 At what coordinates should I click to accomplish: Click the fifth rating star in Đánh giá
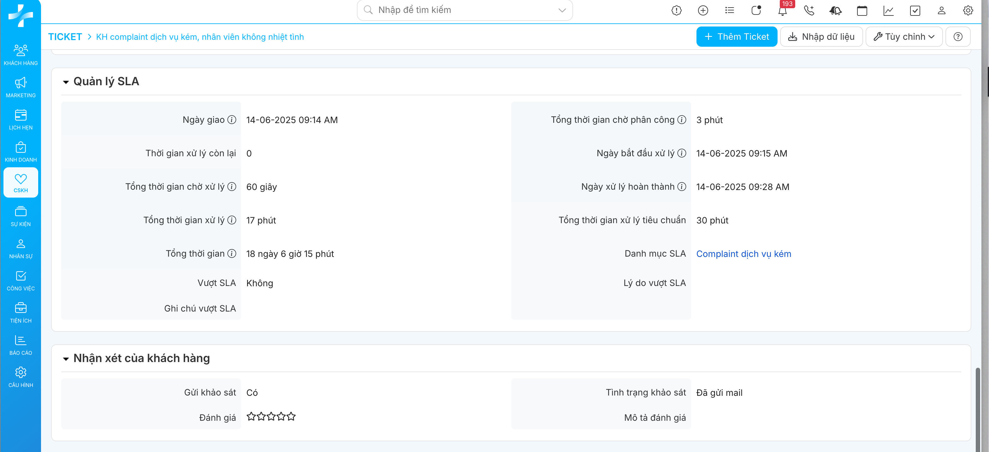click(x=291, y=416)
